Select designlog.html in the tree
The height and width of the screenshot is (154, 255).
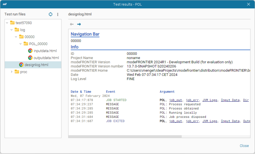[x=37, y=65]
